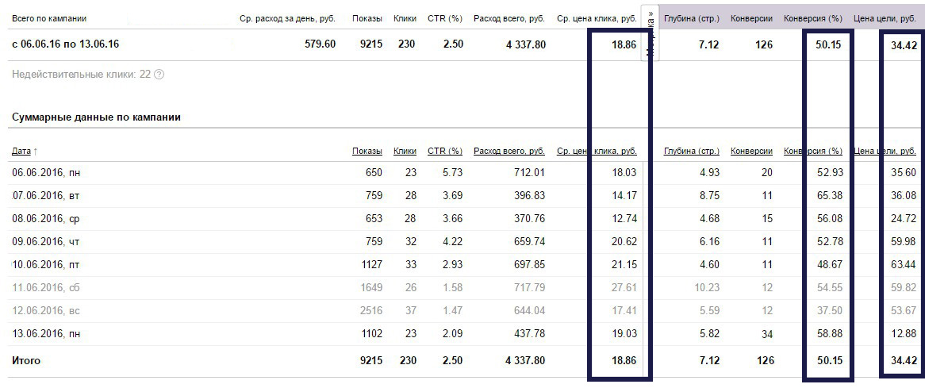This screenshot has width=925, height=388.
Task: Sort daily table by Расход всего, руб.
Action: [509, 152]
